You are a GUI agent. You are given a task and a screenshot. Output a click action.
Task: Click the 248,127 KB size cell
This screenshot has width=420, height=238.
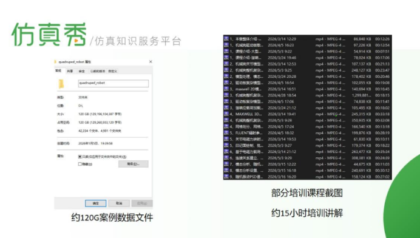[361, 70]
